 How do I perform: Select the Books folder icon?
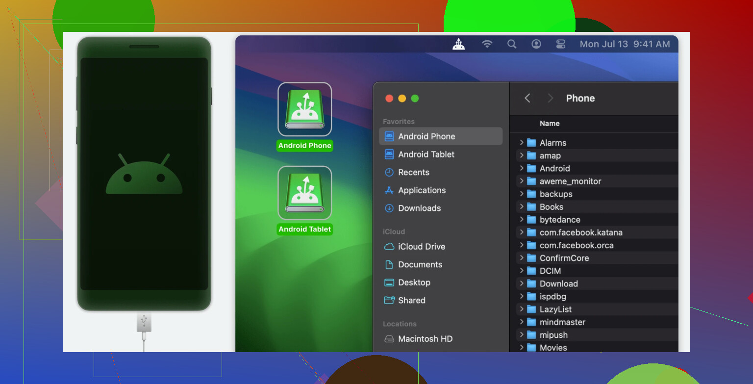point(531,207)
